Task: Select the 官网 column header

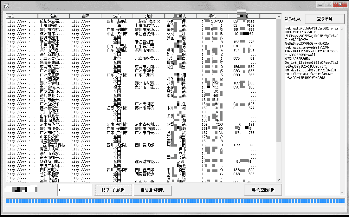Action: pos(85,16)
